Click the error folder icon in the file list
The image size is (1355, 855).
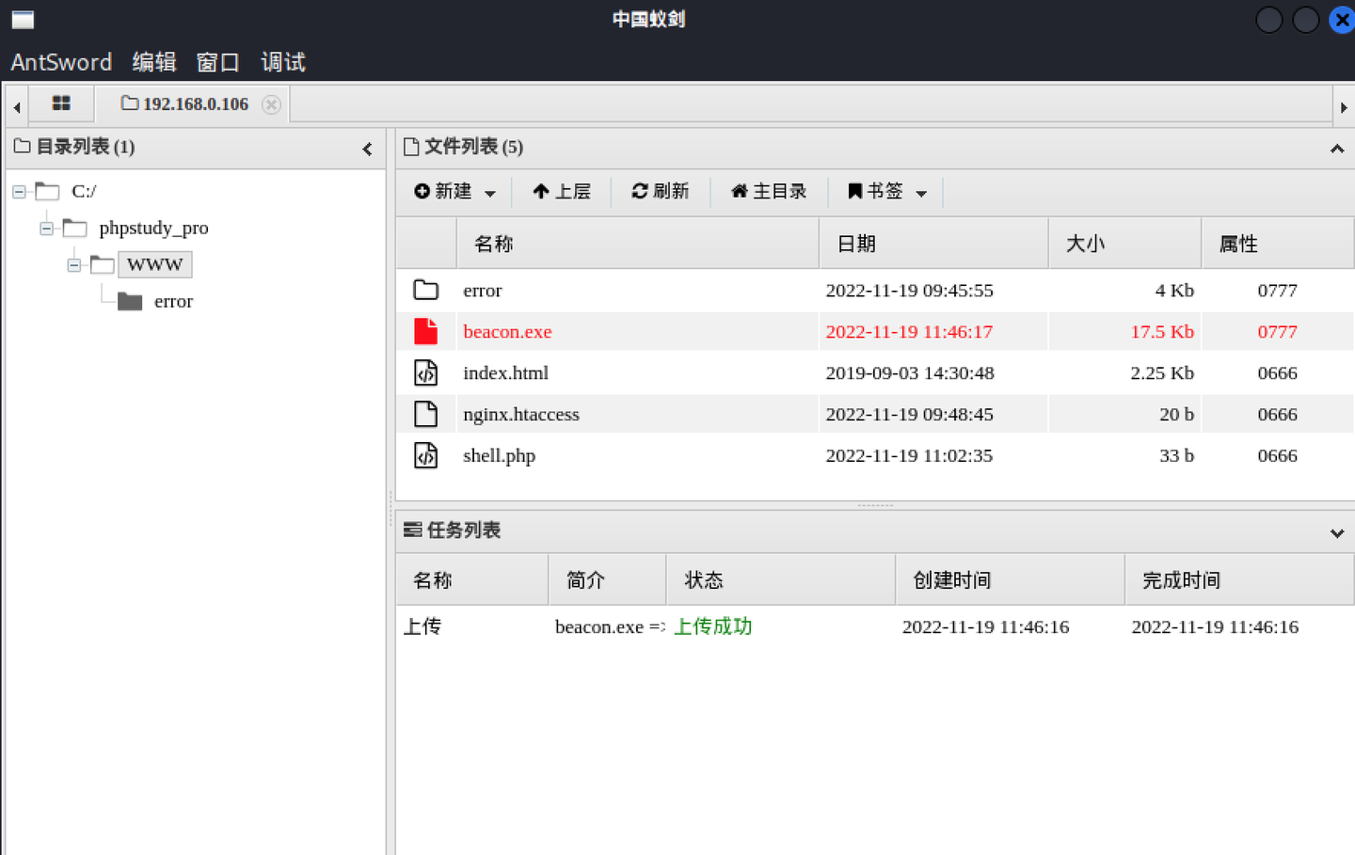tap(425, 290)
